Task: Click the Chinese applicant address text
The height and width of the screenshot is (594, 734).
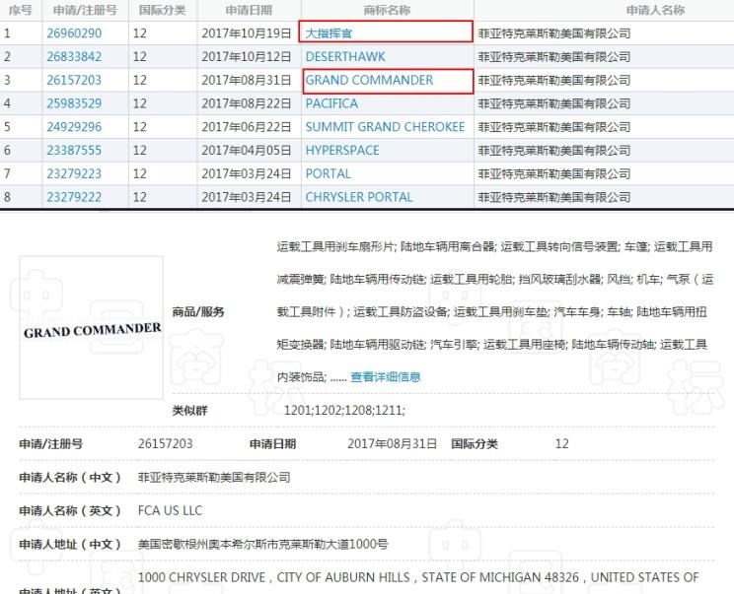Action: [263, 544]
